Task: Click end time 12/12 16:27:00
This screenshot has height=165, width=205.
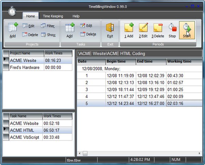Action: [x=151, y=104]
